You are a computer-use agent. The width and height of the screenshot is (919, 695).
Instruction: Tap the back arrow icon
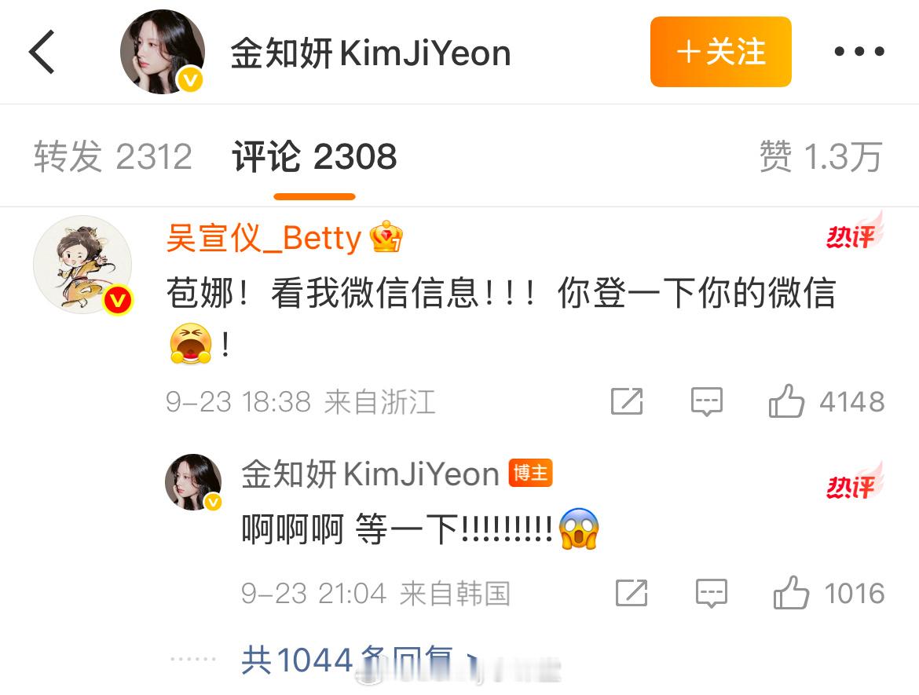tap(42, 52)
